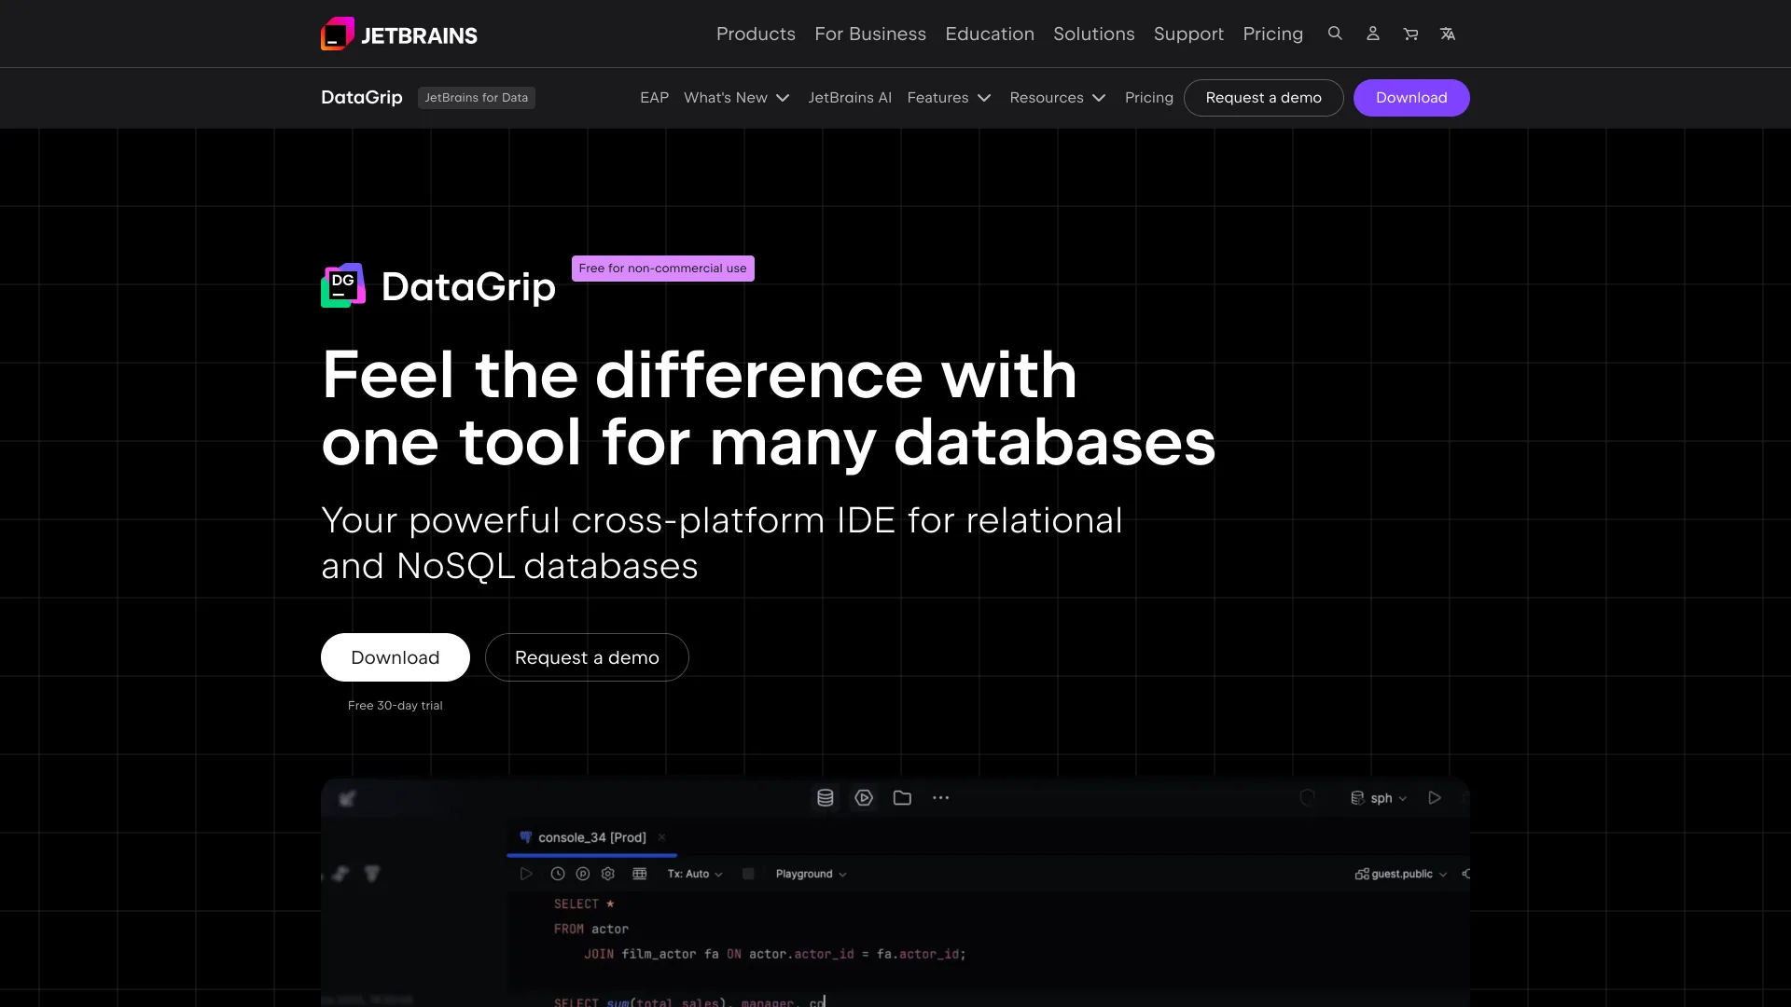Click Request a demo in the subheader

pos(1264,98)
